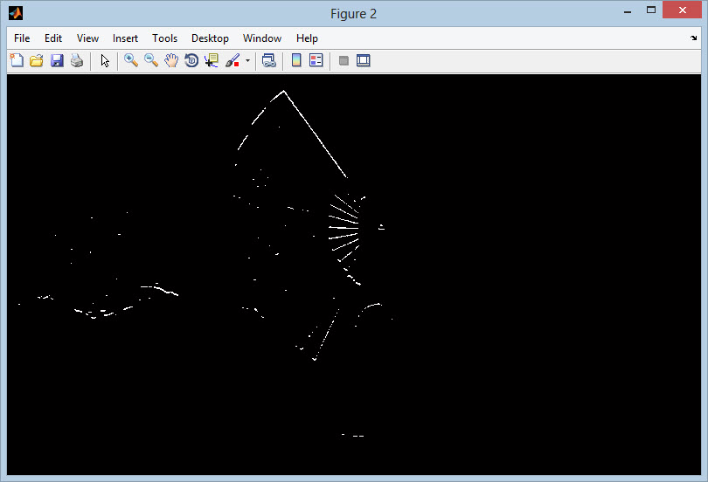The image size is (708, 482).
Task: Open the Insert menu
Action: click(x=125, y=38)
